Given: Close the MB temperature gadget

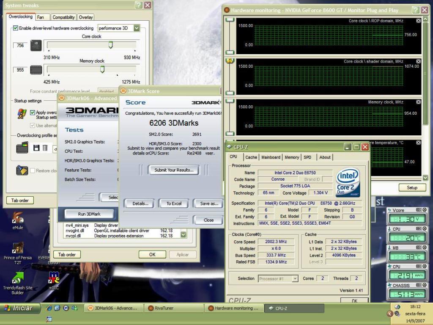Looking at the screenshot, I should coord(425,248).
